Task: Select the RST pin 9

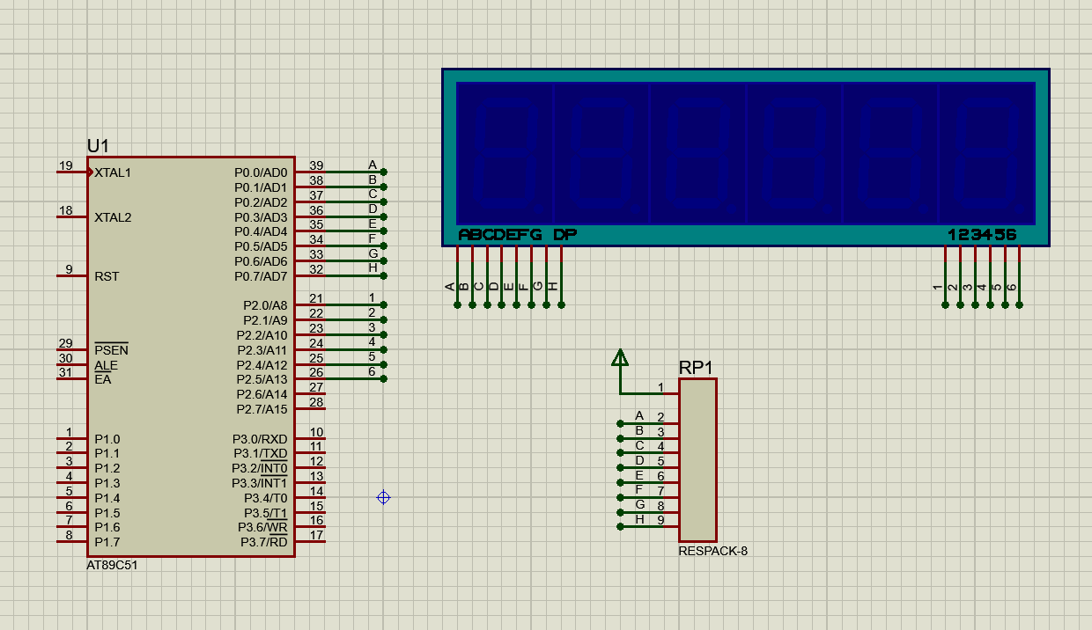Action: (72, 275)
